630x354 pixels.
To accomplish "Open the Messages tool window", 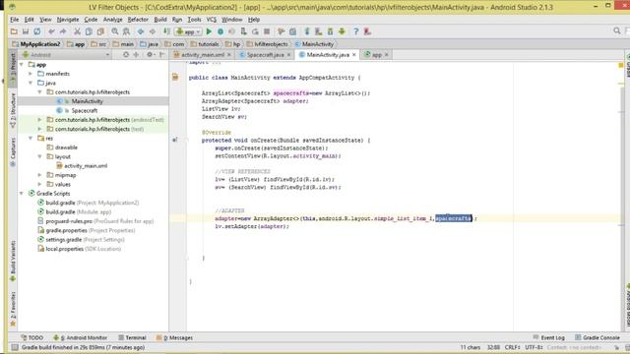I will [x=174, y=338].
